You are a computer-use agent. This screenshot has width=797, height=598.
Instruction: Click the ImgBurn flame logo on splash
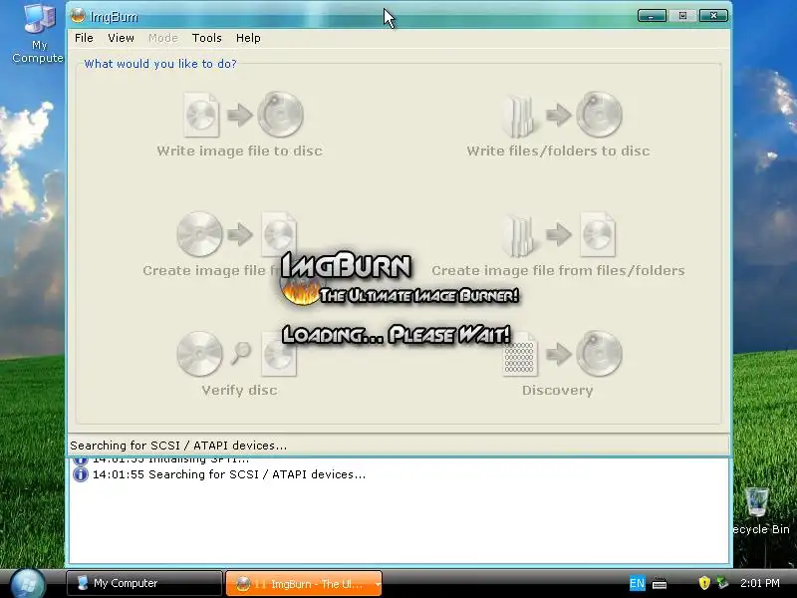coord(300,292)
